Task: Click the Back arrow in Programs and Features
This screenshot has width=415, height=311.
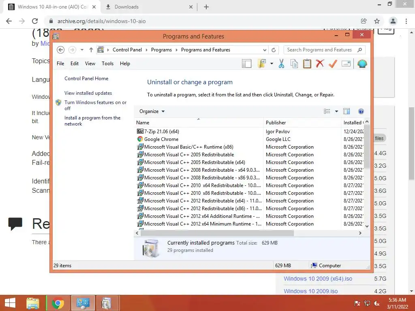Action: (x=61, y=50)
